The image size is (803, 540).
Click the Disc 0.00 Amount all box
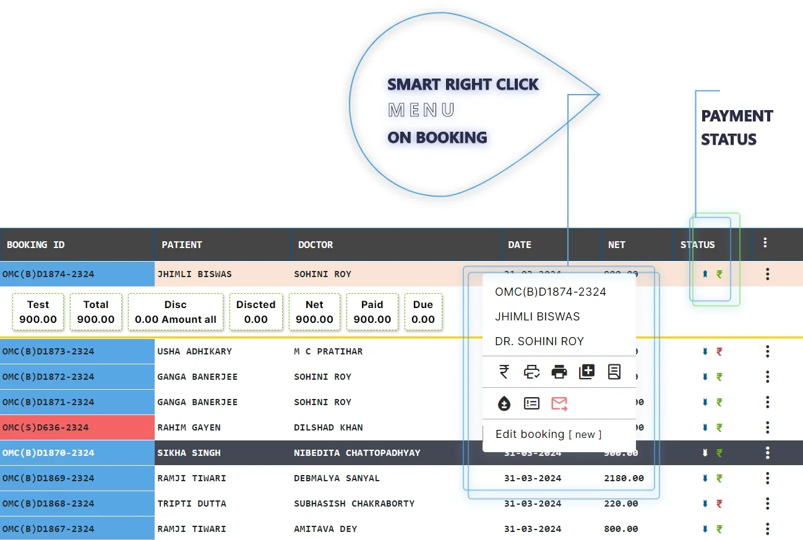tap(176, 312)
